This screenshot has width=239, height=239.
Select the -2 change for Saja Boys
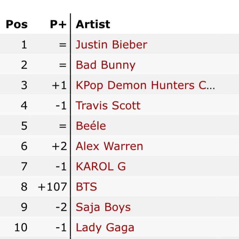(61, 207)
